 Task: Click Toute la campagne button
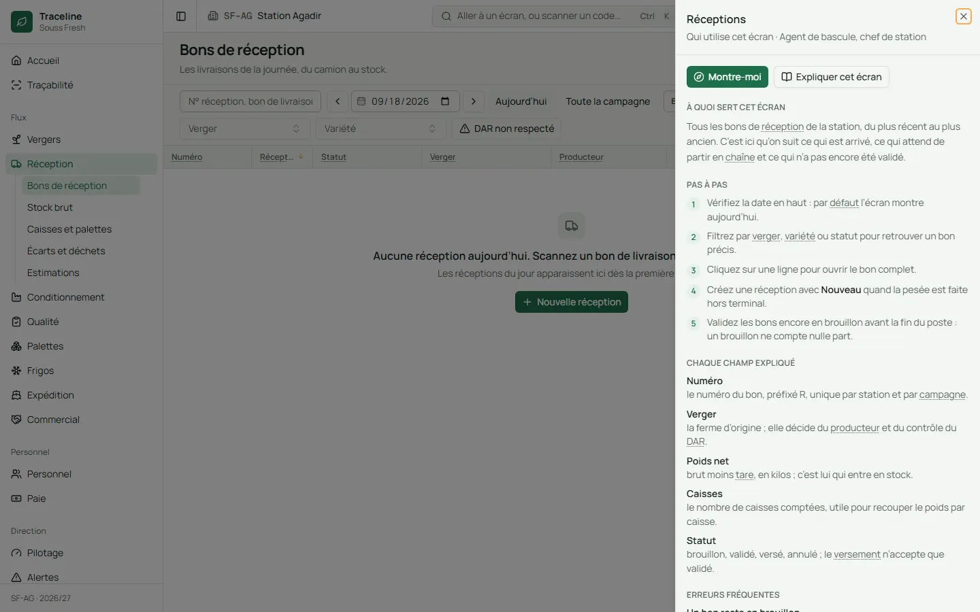click(x=608, y=101)
